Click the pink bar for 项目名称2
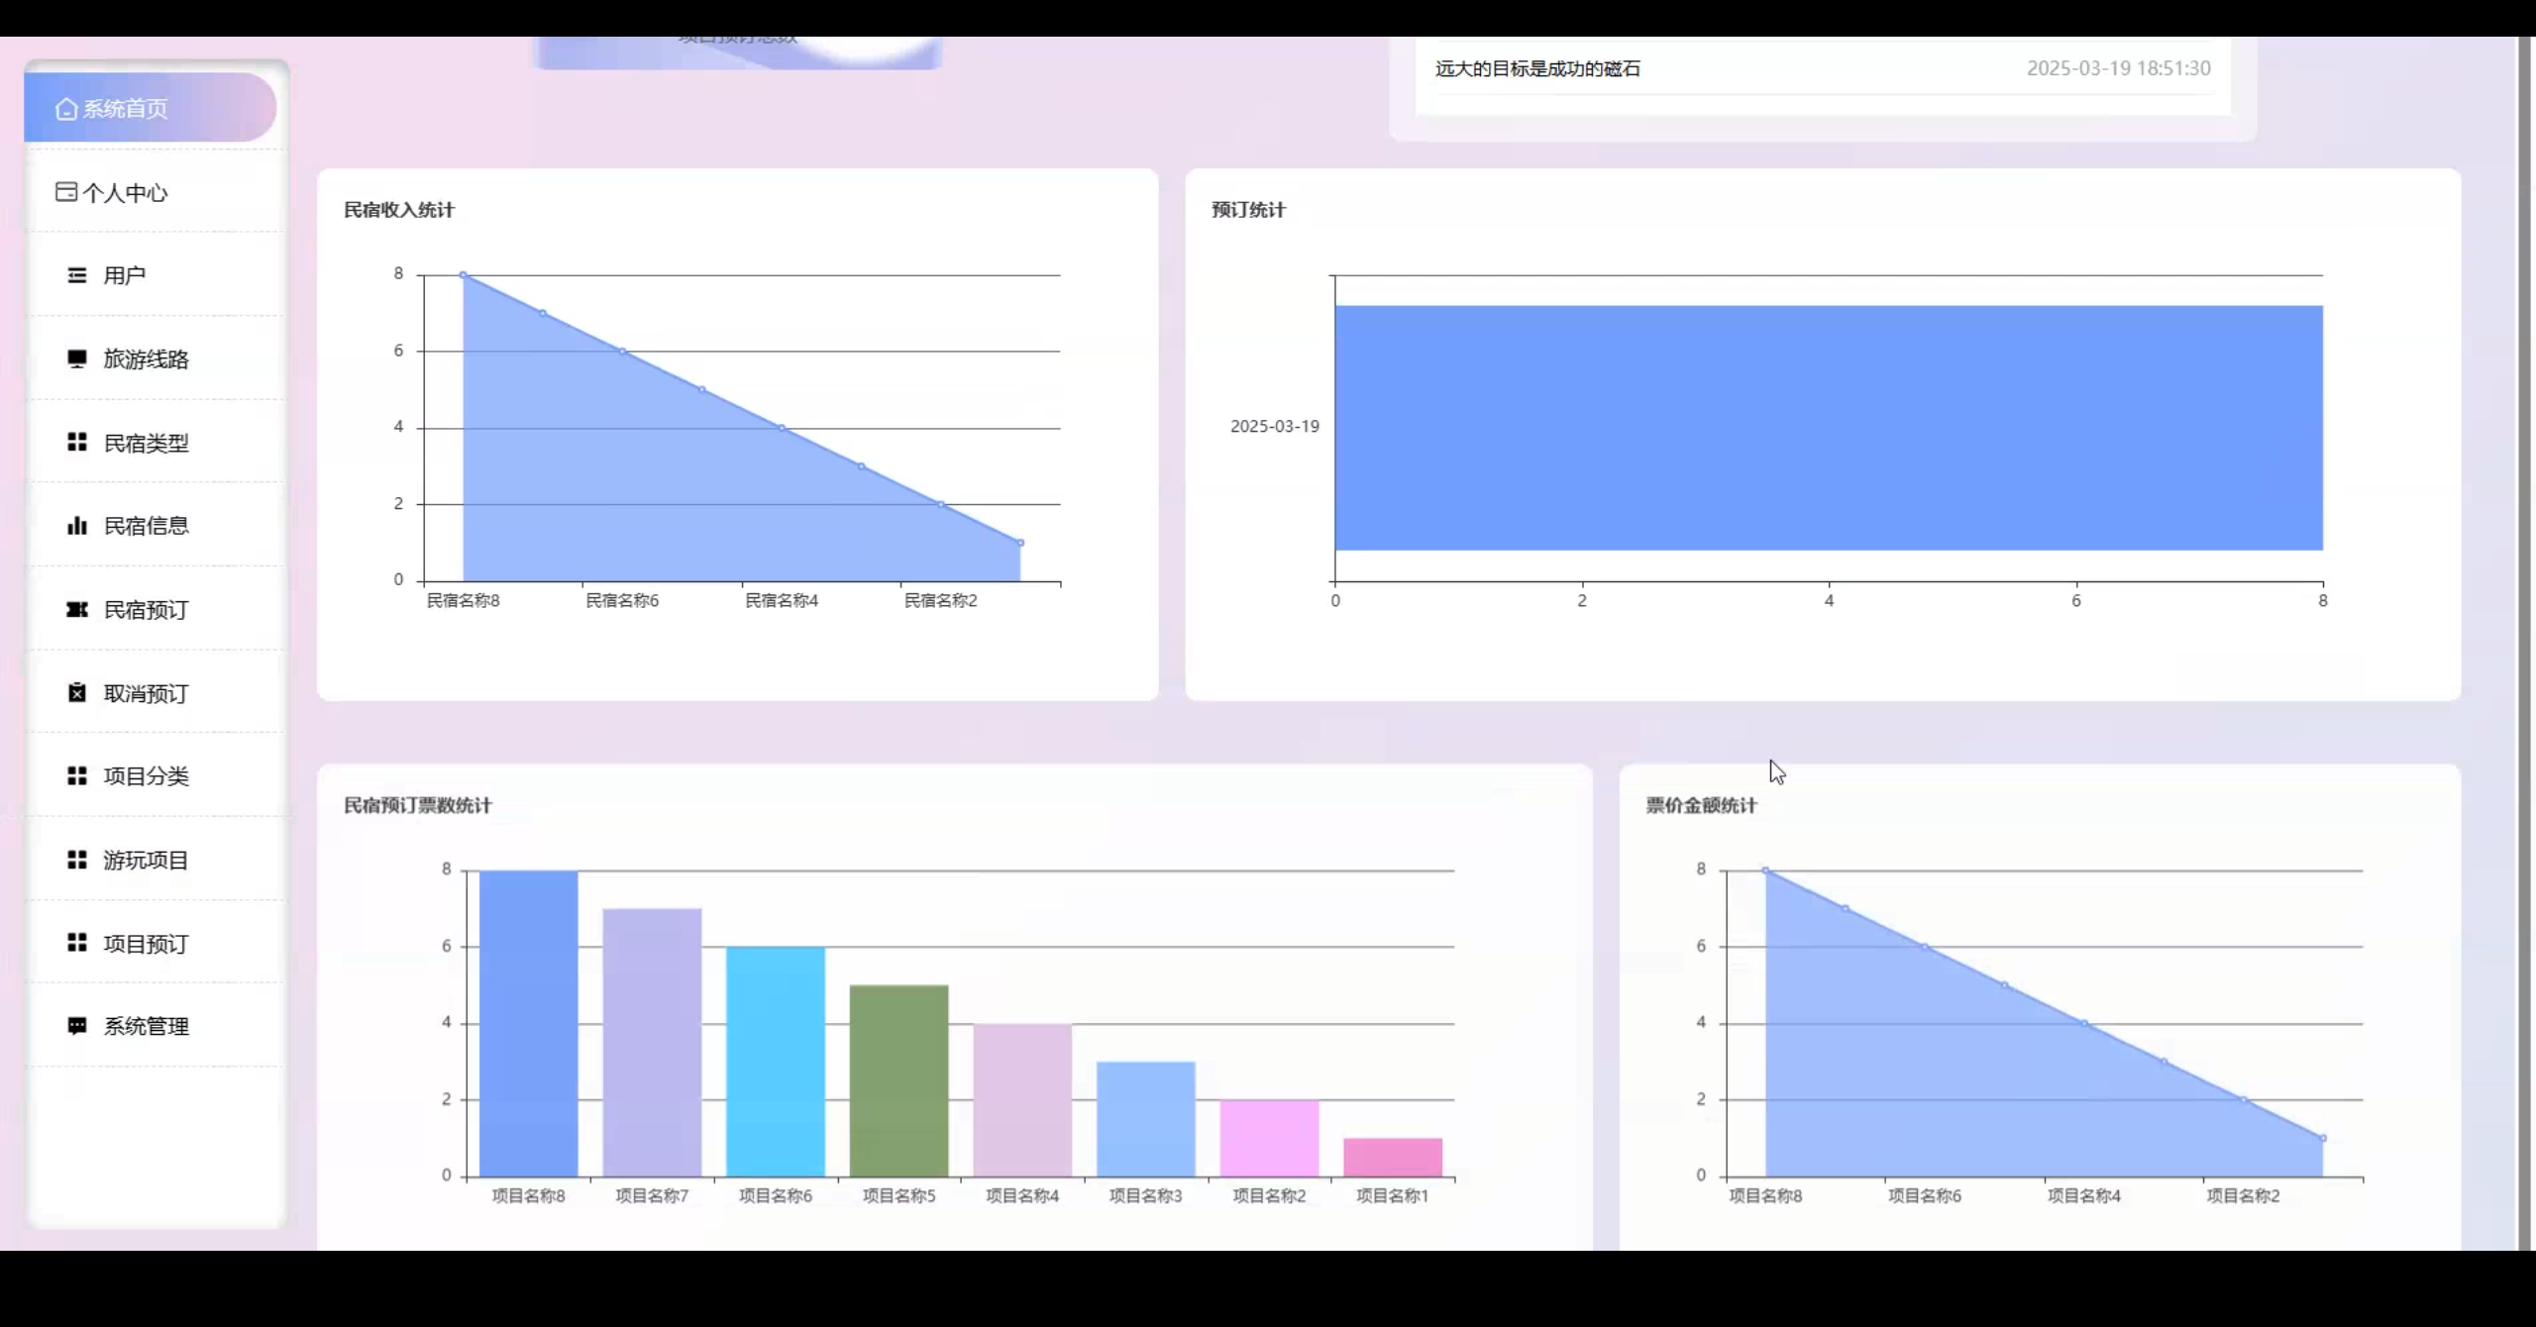 (x=1268, y=1137)
